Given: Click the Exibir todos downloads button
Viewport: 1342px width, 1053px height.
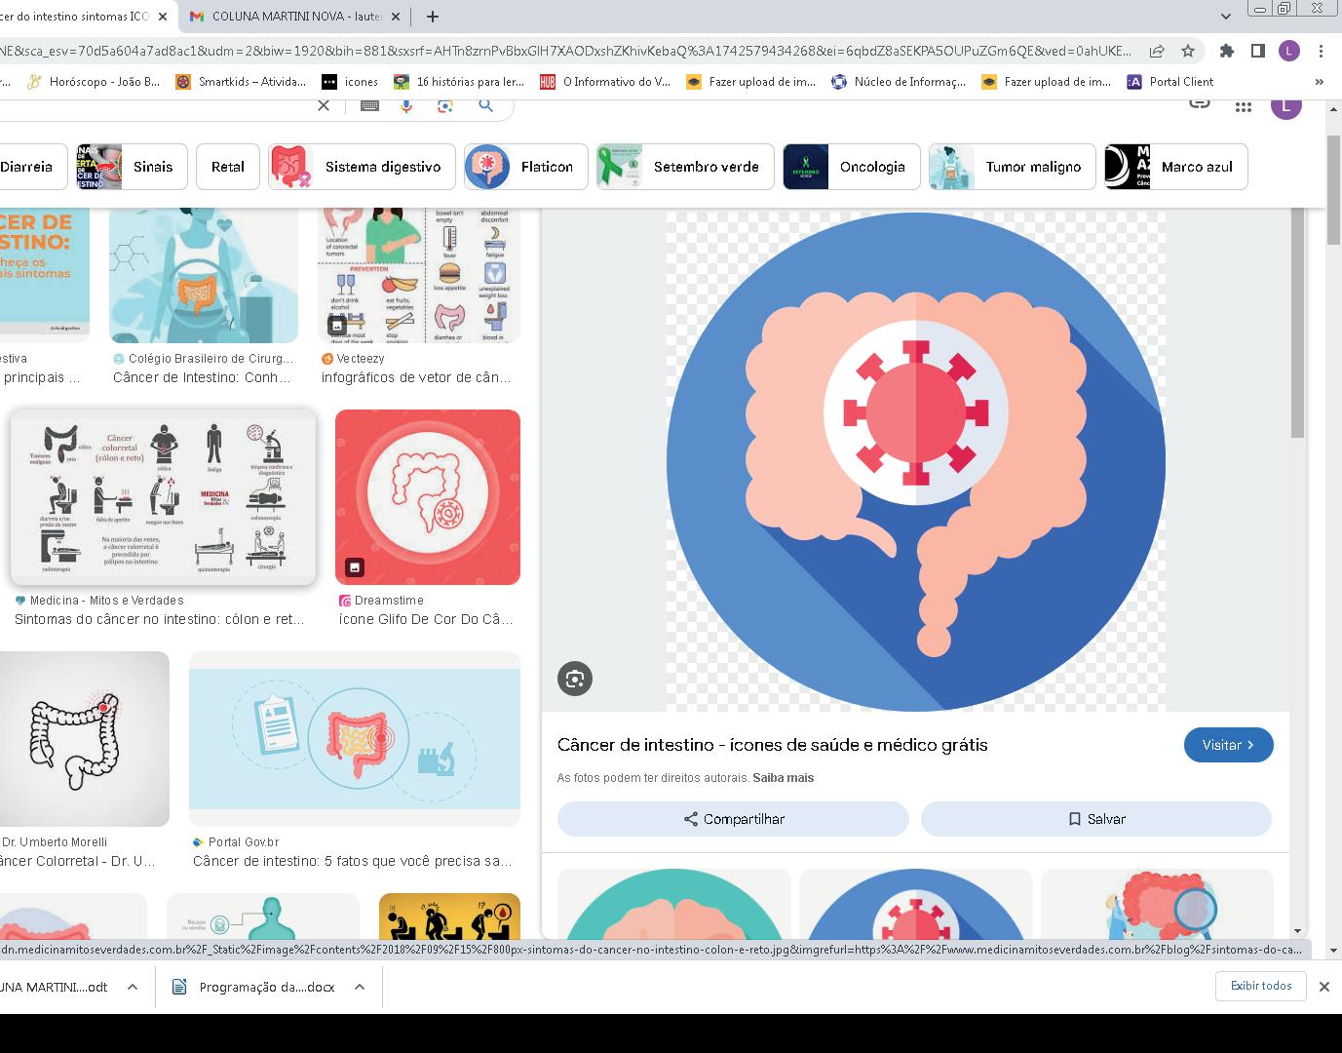Looking at the screenshot, I should [x=1261, y=986].
